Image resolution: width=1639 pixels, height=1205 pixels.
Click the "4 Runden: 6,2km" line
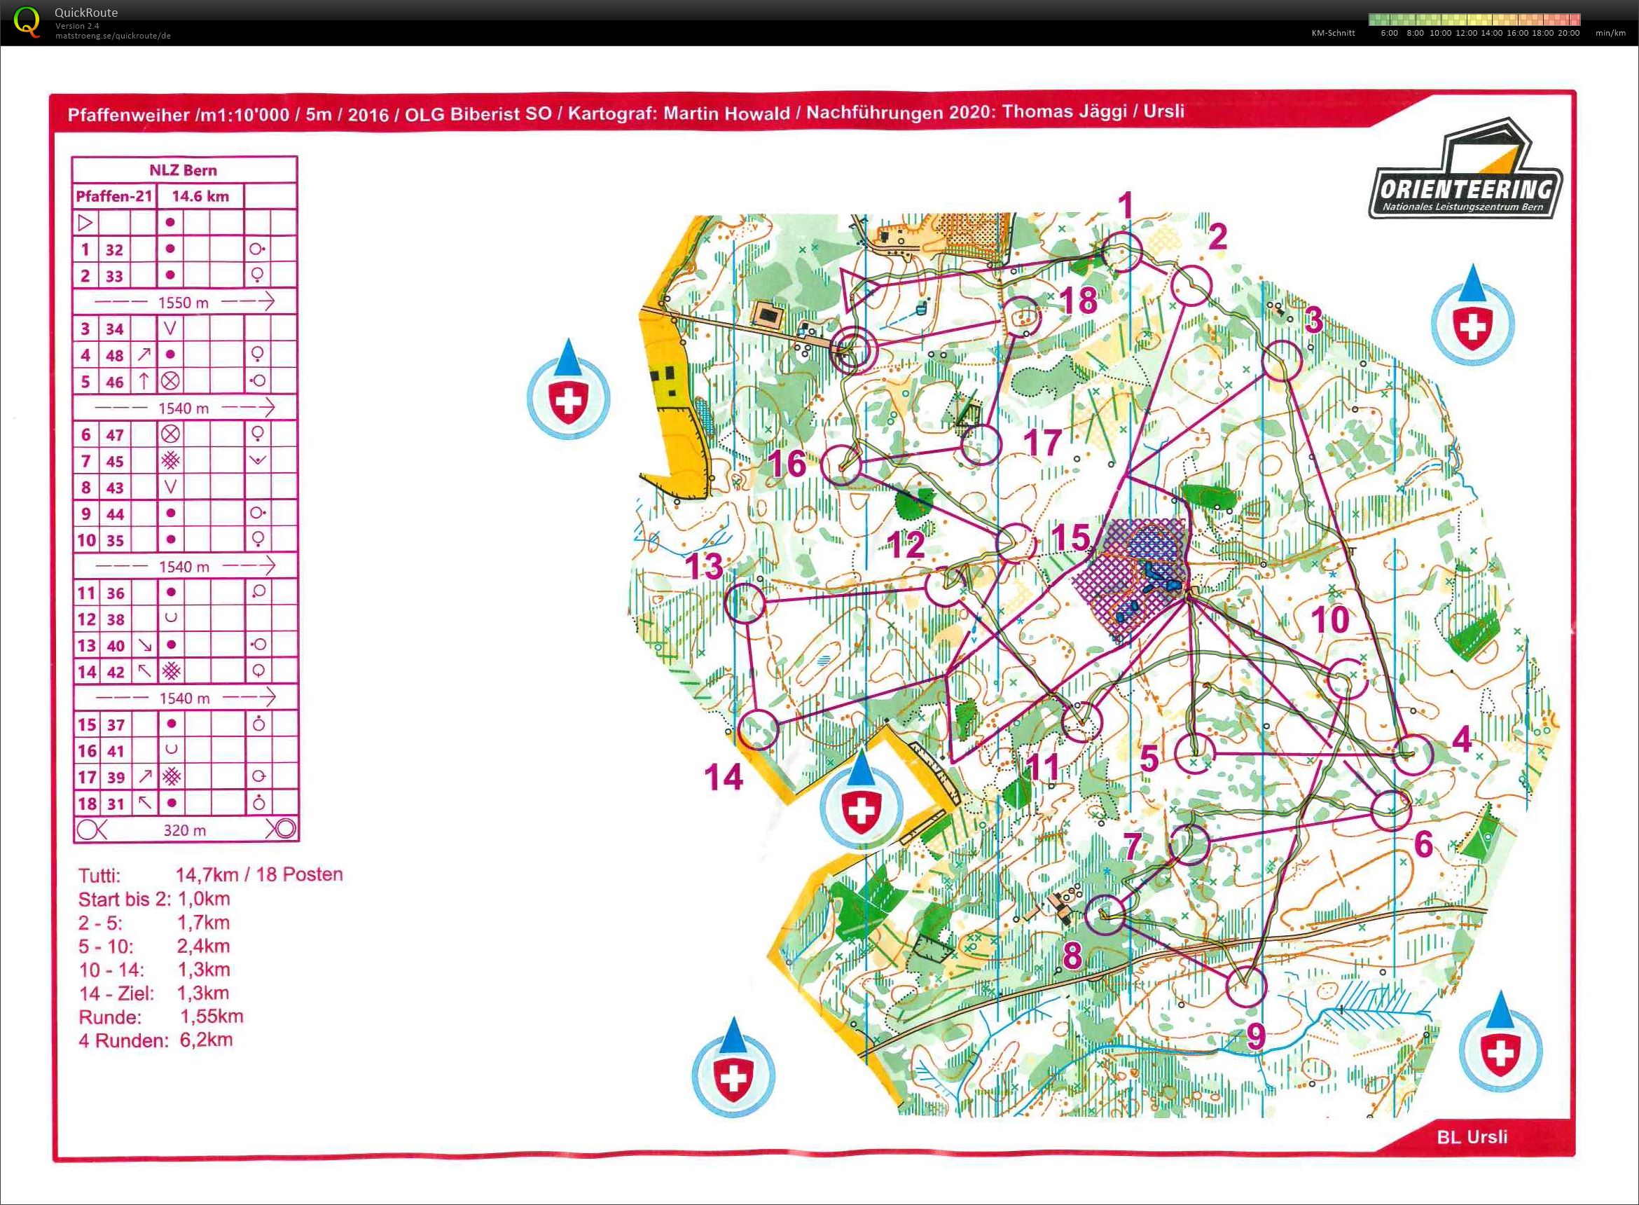[x=156, y=1040]
